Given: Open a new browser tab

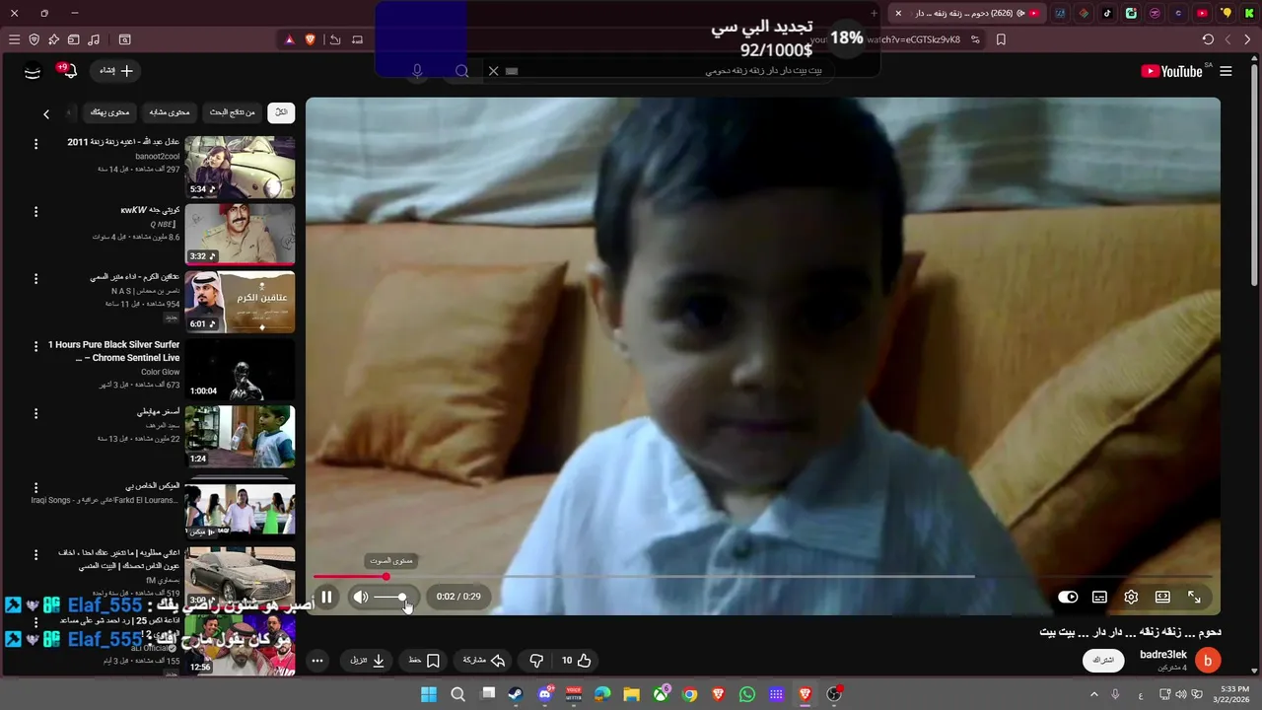Looking at the screenshot, I should tap(874, 13).
